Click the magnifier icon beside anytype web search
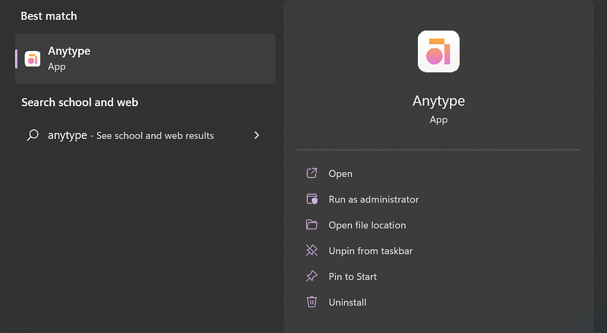607x333 pixels. (x=33, y=135)
